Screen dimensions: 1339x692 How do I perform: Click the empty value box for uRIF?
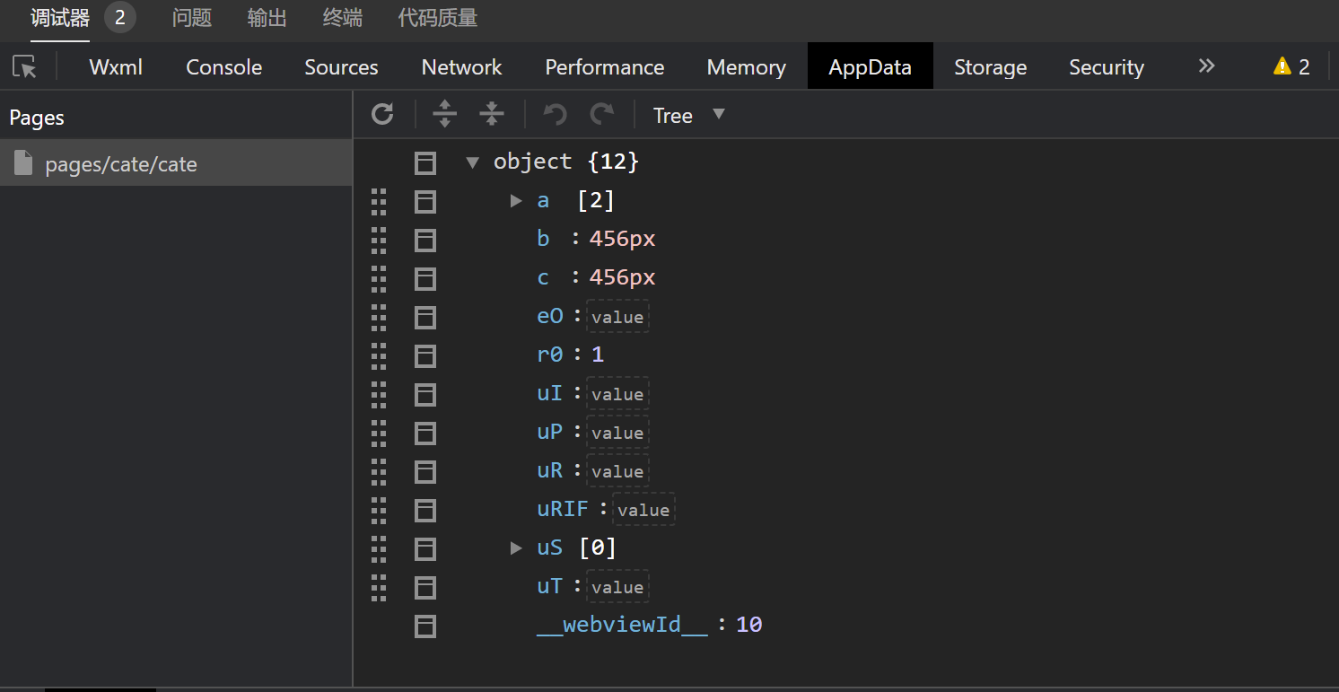pyautogui.click(x=643, y=510)
